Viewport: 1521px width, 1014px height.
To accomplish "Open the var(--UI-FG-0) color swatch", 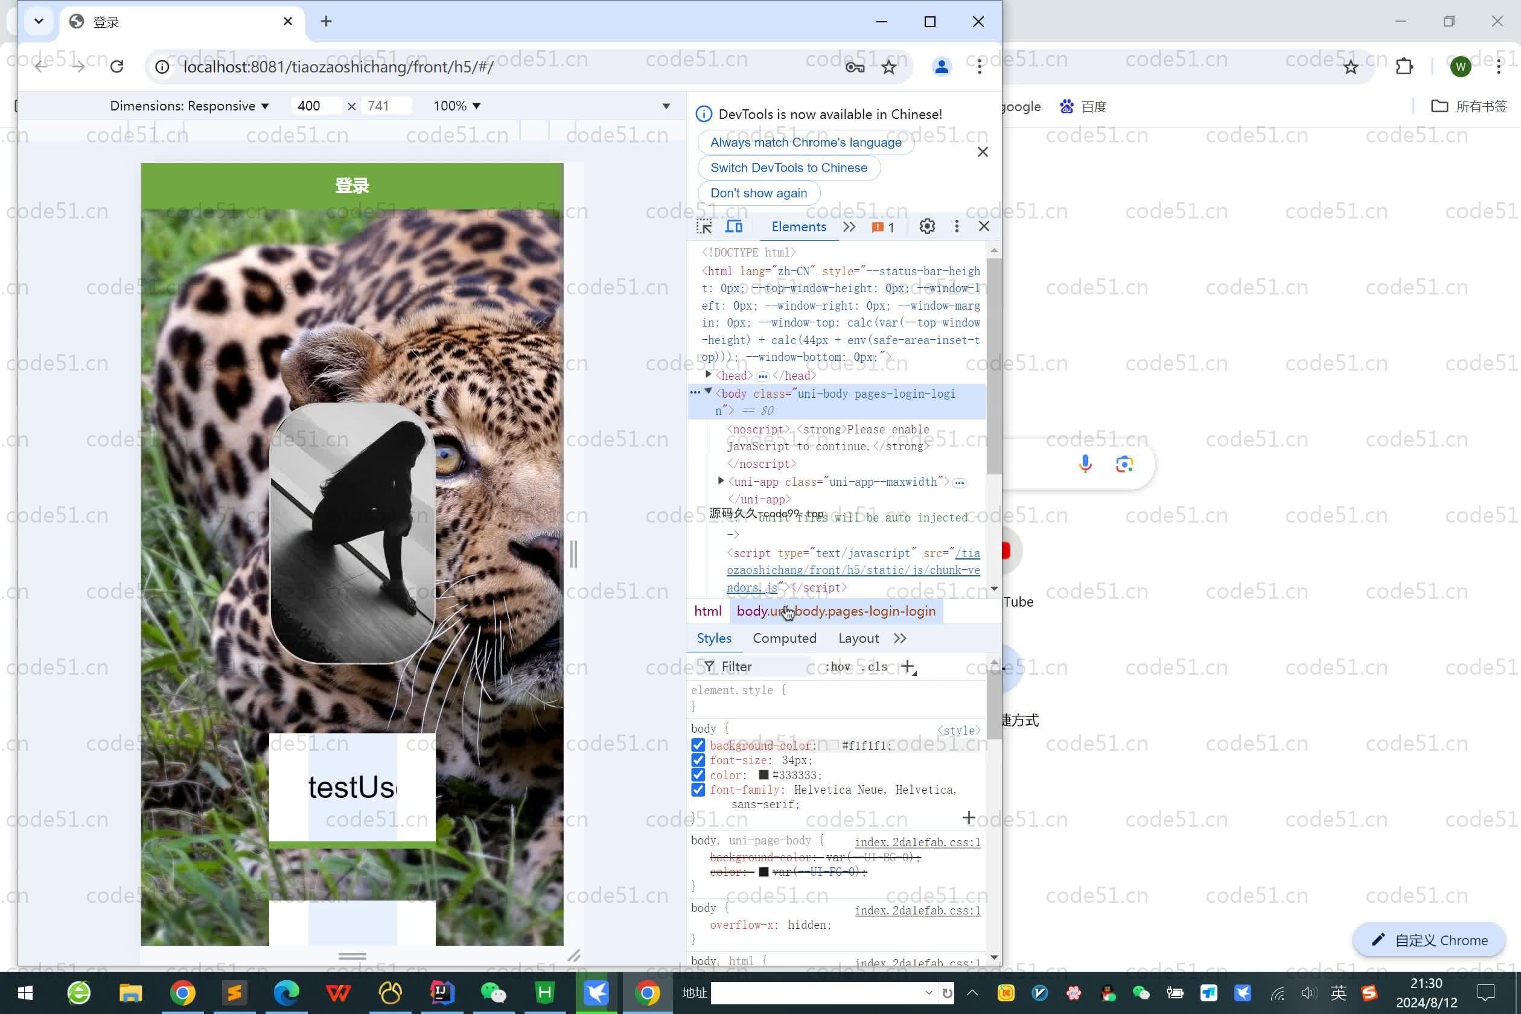I will click(763, 872).
